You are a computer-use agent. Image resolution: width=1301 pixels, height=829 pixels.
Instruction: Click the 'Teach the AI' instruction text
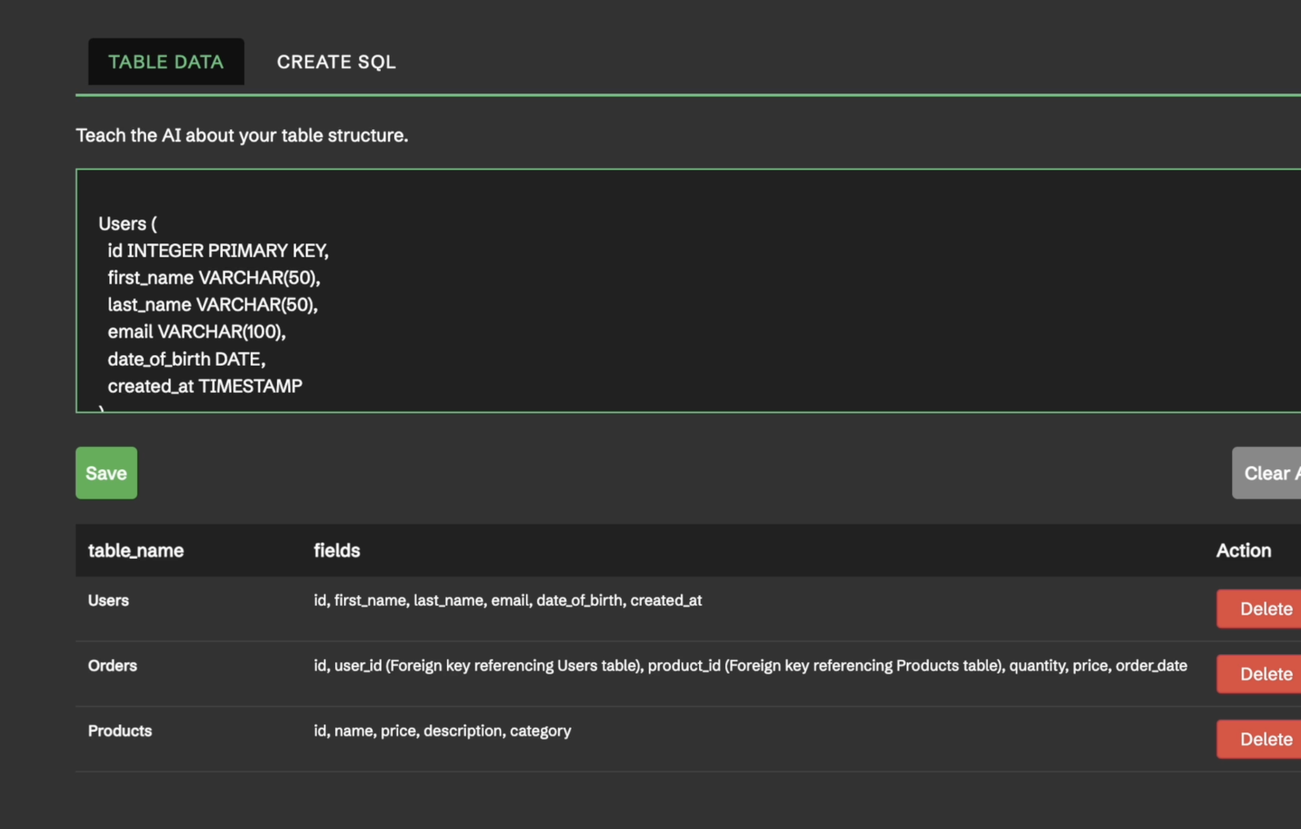coord(242,135)
